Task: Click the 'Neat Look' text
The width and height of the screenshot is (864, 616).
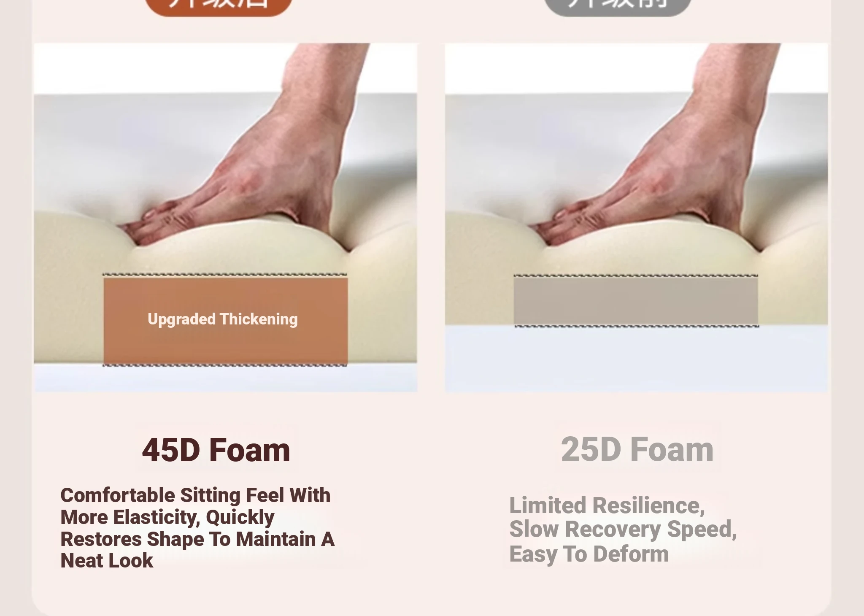Action: pyautogui.click(x=107, y=561)
